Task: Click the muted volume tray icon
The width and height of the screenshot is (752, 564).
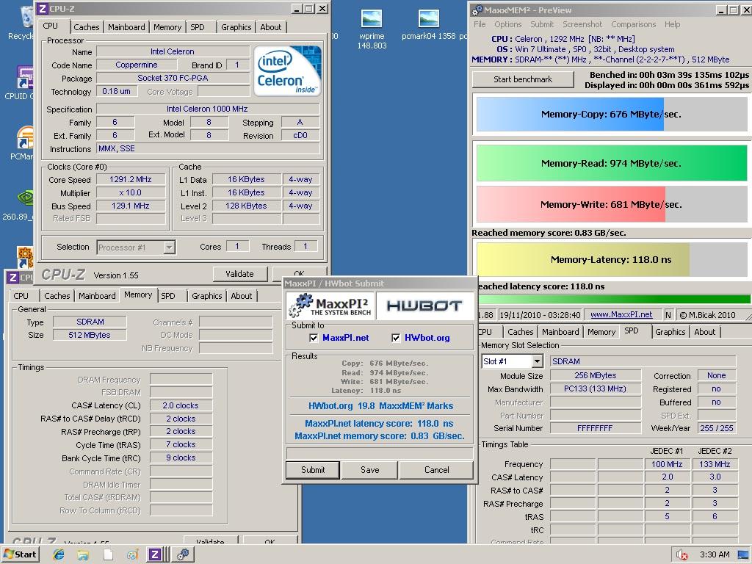Action: coord(682,555)
